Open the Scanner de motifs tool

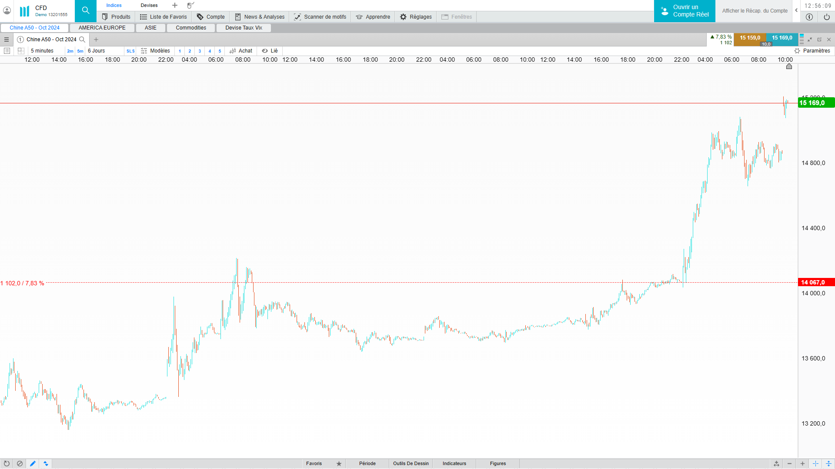coord(320,17)
